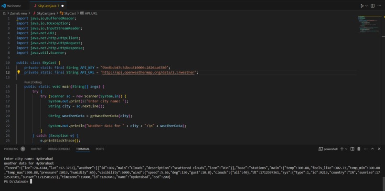Image resolution: width=385 pixels, height=191 pixels.
Task: Open the 'Zainab new' breadcrumb folder
Action: 19,13
